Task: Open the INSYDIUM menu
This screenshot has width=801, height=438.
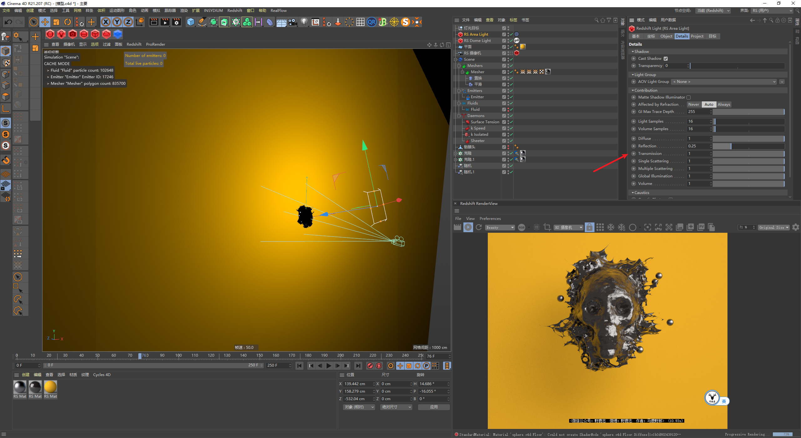Action: (213, 11)
